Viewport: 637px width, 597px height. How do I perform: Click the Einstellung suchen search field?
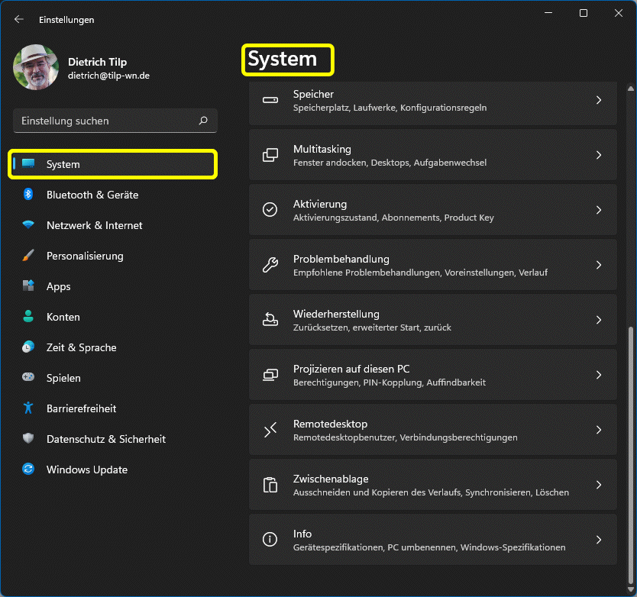coord(107,121)
